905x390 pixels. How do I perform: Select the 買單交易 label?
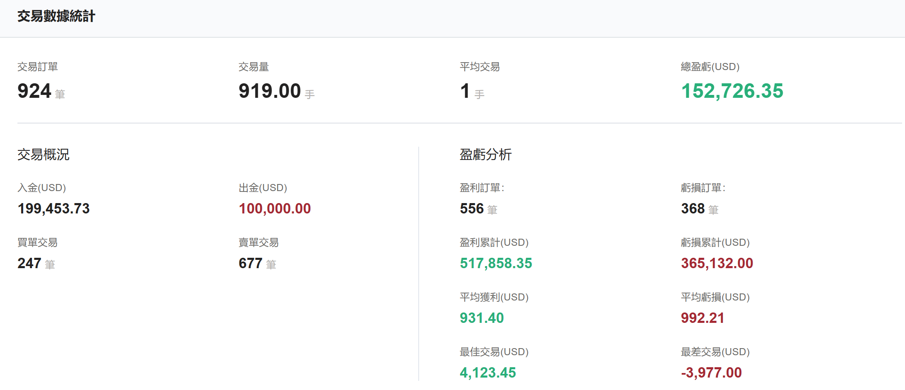[38, 242]
